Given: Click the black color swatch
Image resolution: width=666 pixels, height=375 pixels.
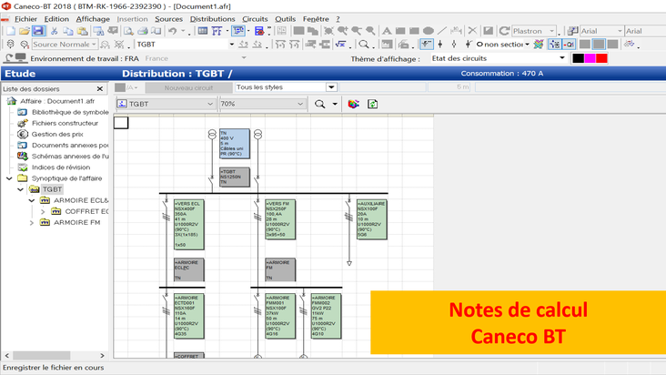Looking at the screenshot, I should 578,58.
